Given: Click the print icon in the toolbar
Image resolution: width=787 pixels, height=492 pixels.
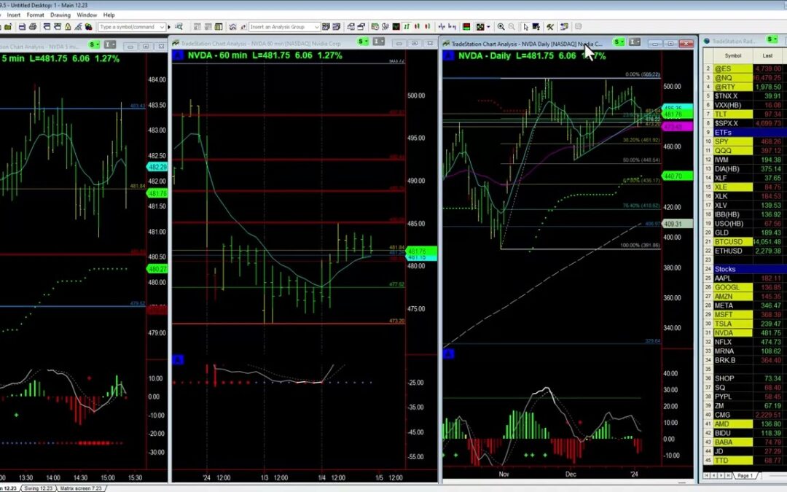Looking at the screenshot, I should (33, 27).
